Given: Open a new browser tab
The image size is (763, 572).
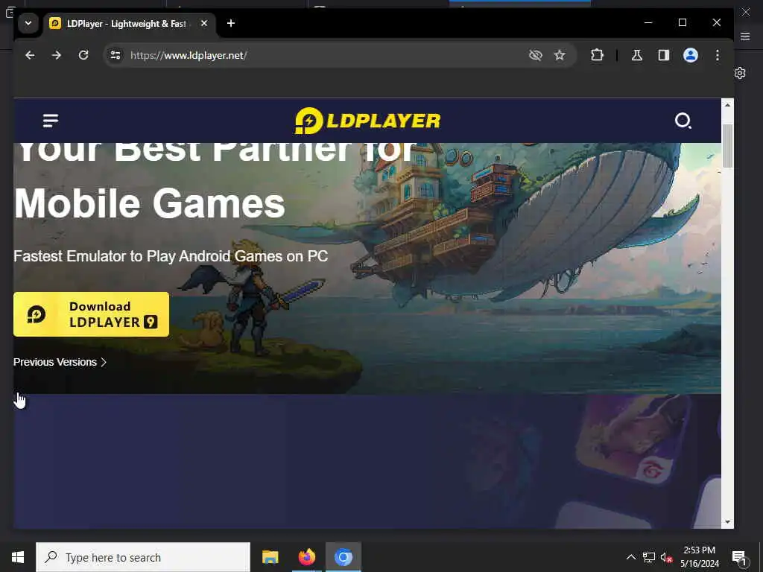Looking at the screenshot, I should click(231, 23).
